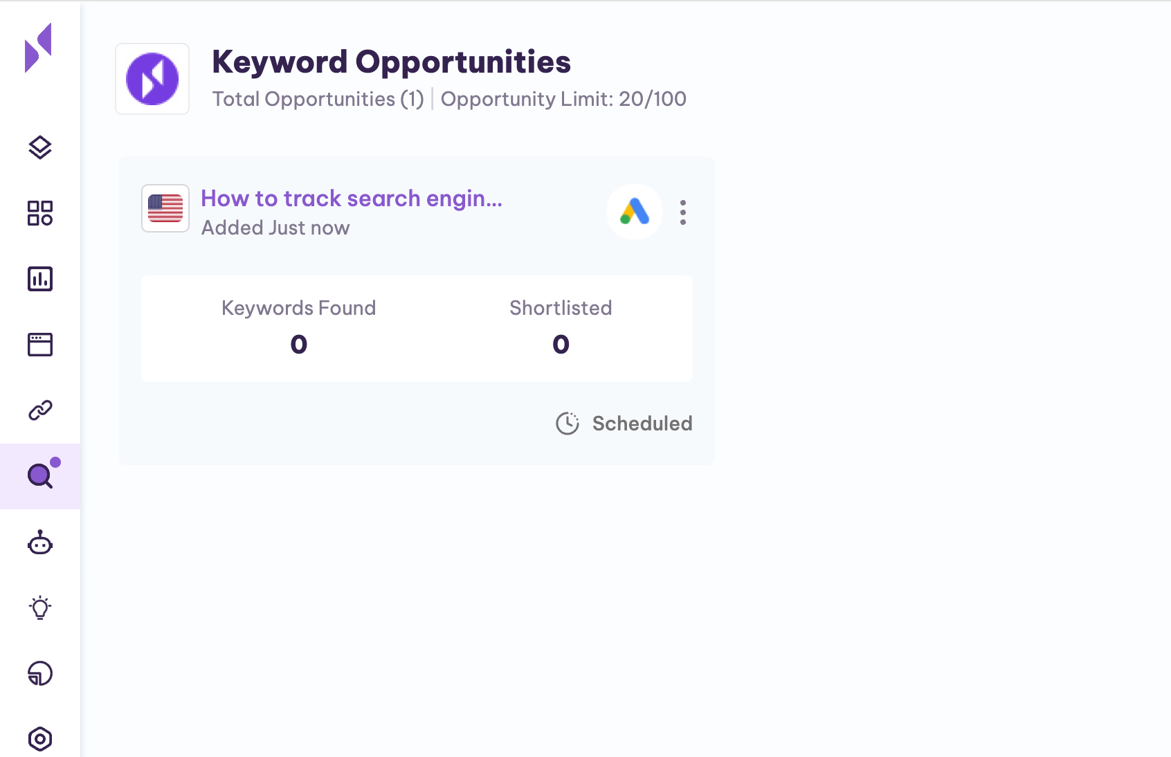Click the US flag thumbnail

[x=165, y=208]
